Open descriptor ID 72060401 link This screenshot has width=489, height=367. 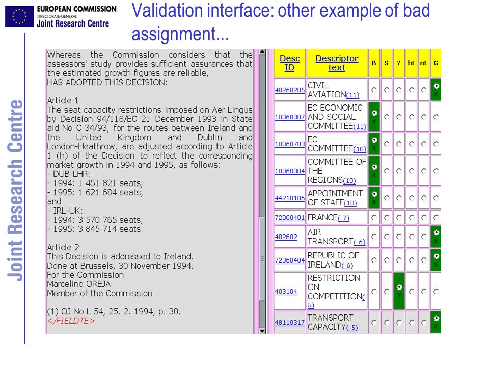pos(289,217)
